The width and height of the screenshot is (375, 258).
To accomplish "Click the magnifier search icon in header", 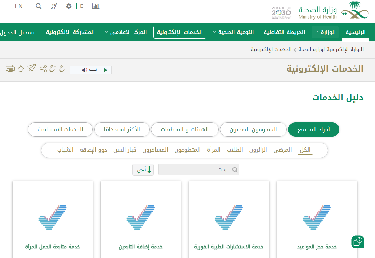I will [x=39, y=6].
